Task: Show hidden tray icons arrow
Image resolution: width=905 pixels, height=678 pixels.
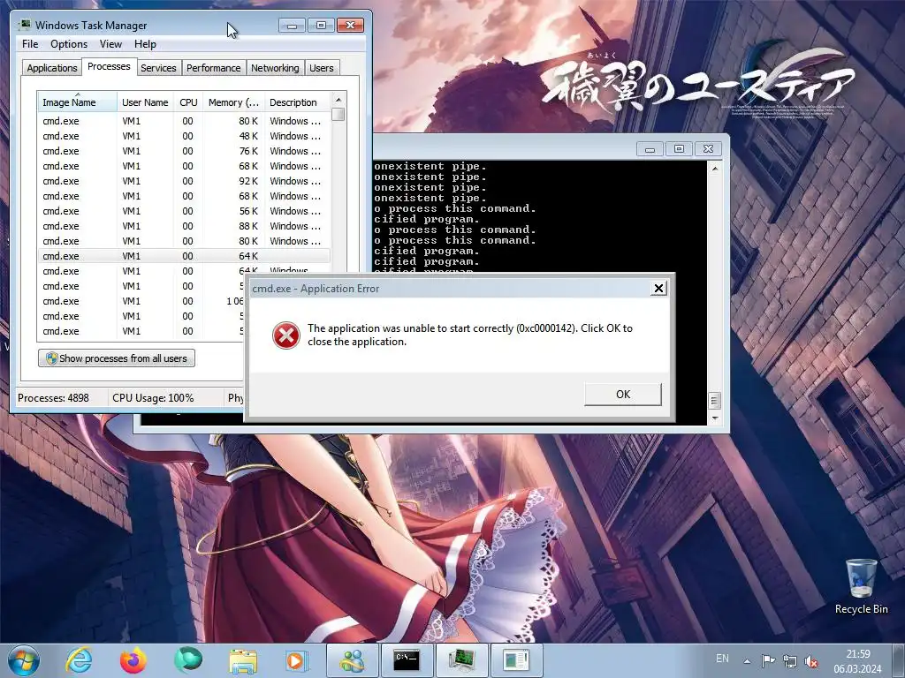Action: (747, 661)
